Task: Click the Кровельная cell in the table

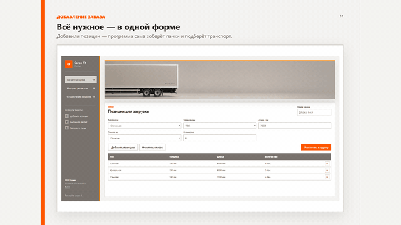Action: tap(115, 170)
